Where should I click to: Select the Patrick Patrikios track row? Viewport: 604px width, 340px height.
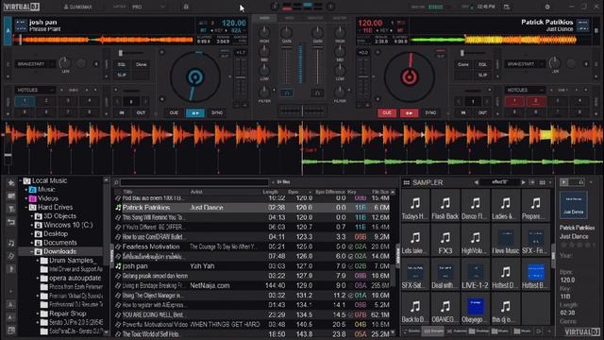[x=253, y=208]
